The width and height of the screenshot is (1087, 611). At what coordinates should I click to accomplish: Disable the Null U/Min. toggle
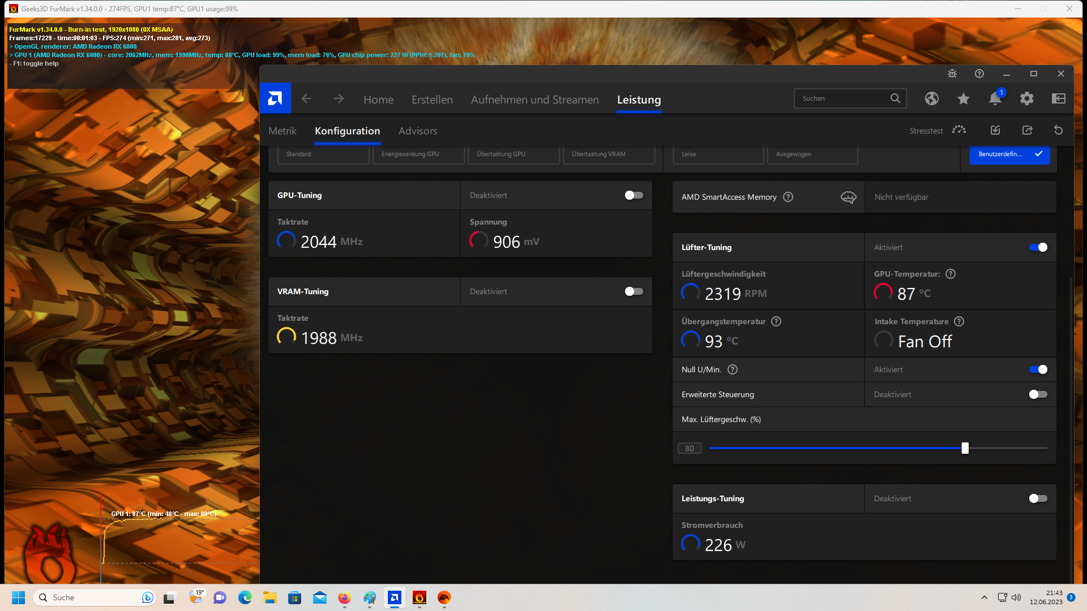pos(1038,369)
